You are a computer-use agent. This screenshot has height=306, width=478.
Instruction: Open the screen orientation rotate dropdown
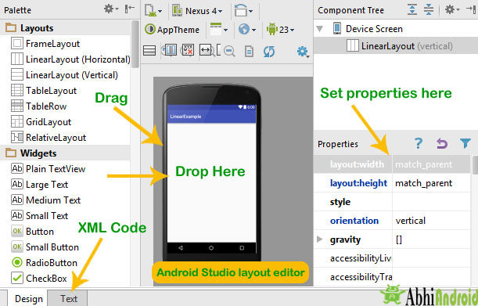click(x=243, y=11)
